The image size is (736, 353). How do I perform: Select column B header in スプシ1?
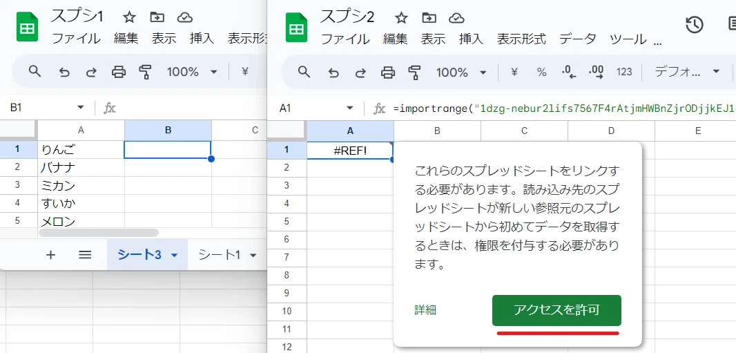[168, 130]
